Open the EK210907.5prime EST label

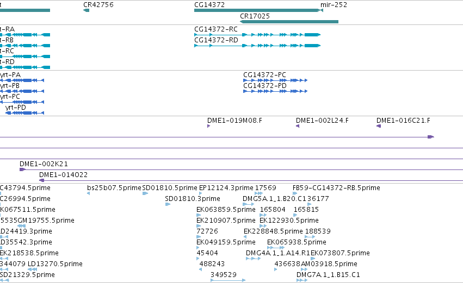[226, 221]
